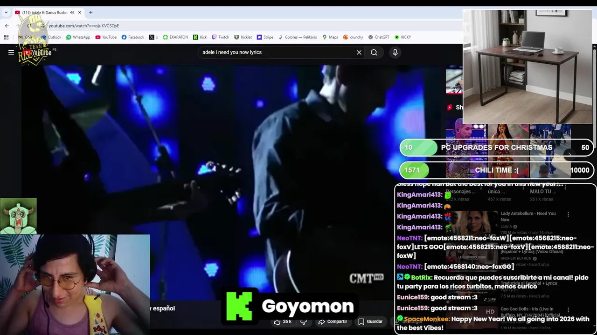Run the search with magnifier icon
The image size is (597, 335).
(374, 53)
